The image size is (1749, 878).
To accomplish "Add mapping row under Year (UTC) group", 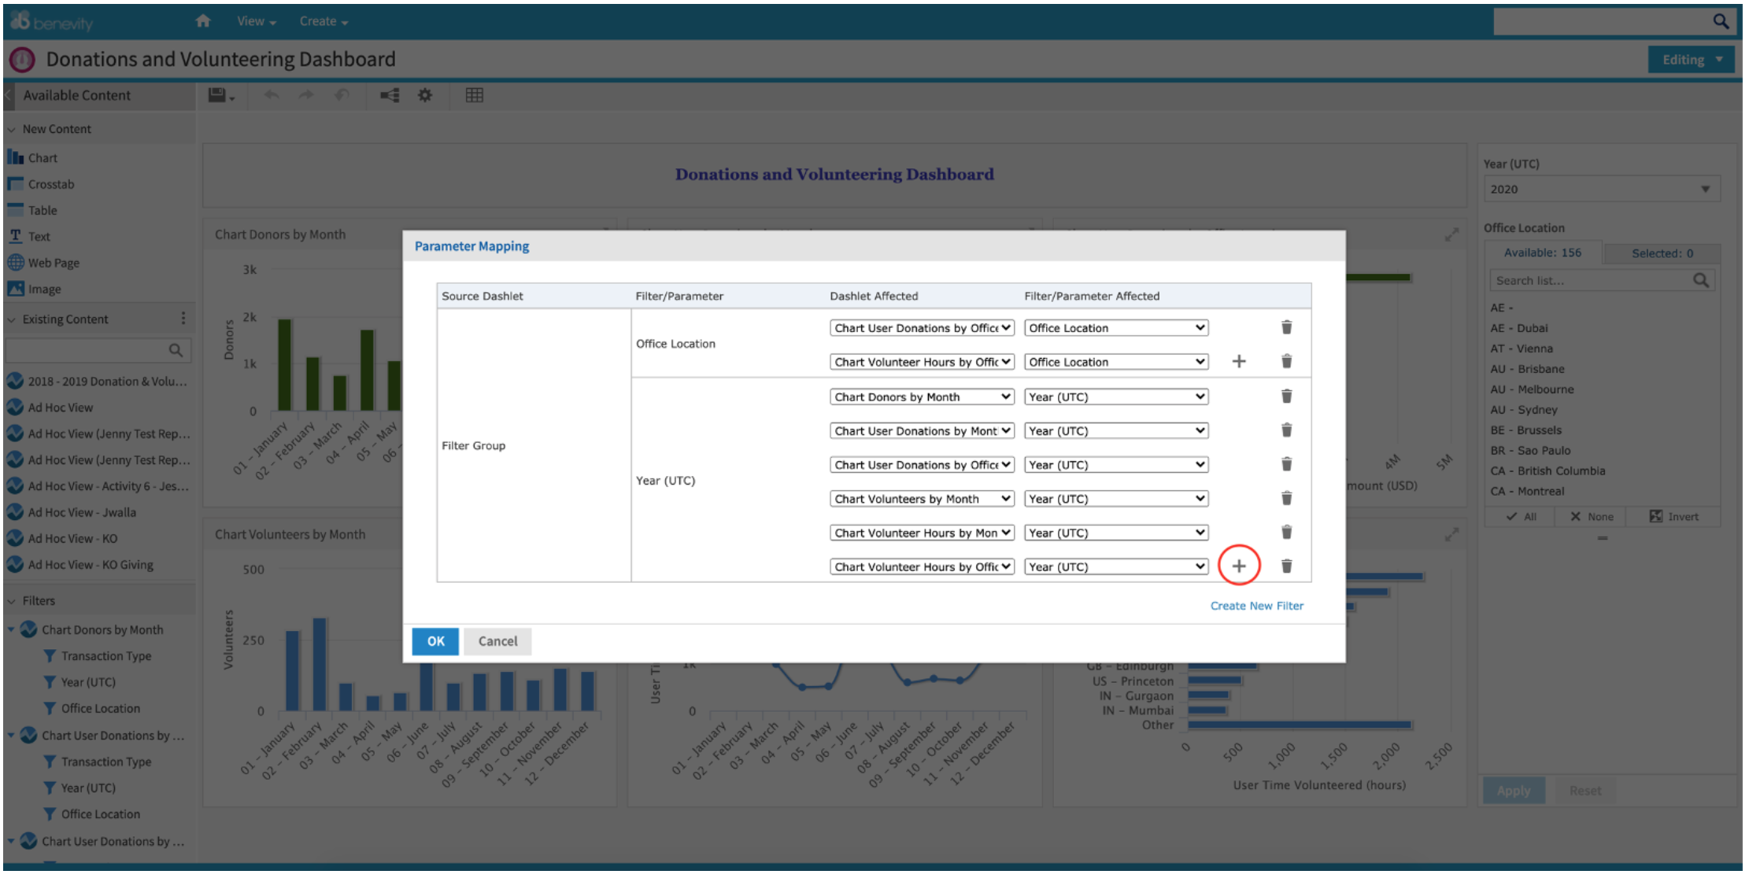I will tap(1239, 566).
